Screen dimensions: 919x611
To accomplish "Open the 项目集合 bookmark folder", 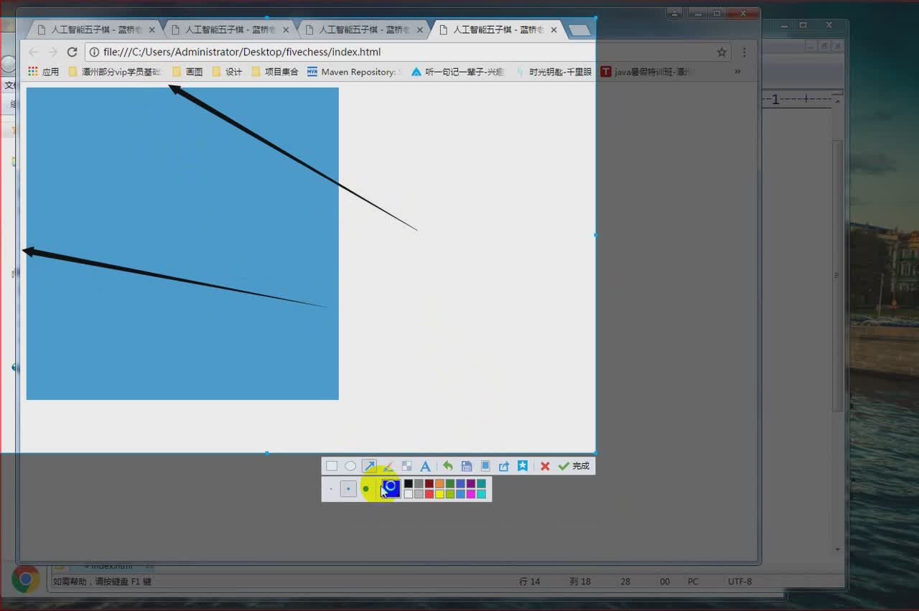I will [x=275, y=72].
